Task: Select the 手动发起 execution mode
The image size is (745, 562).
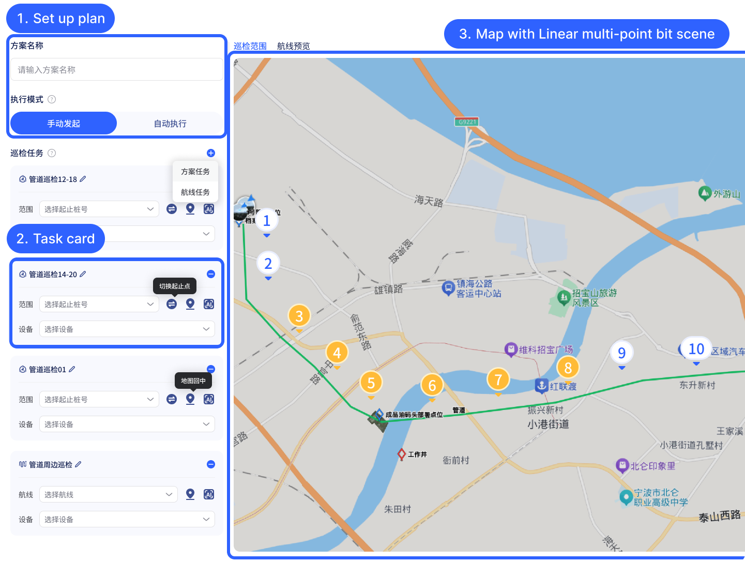Action: 64,124
